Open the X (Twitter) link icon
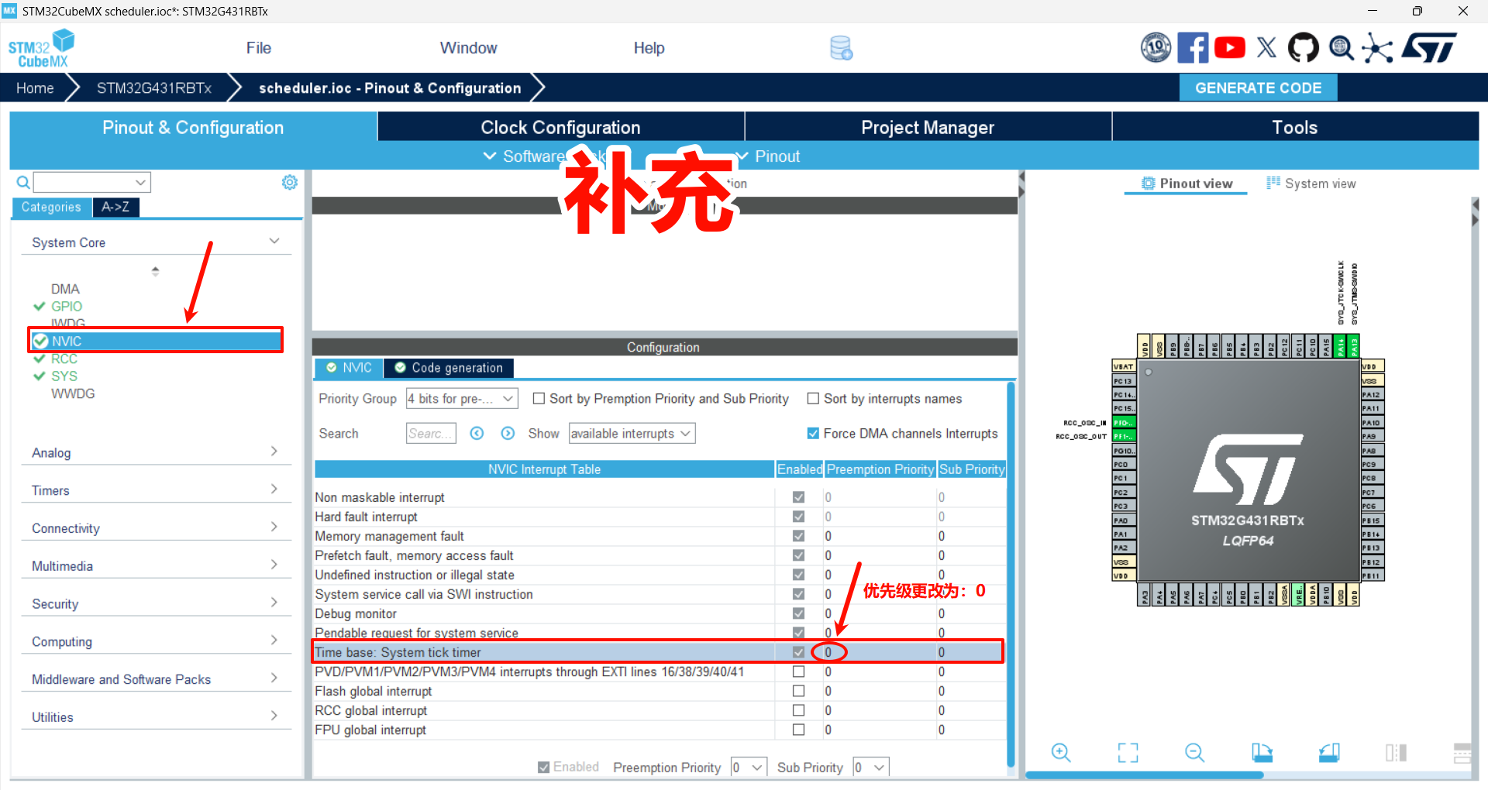 1266,48
